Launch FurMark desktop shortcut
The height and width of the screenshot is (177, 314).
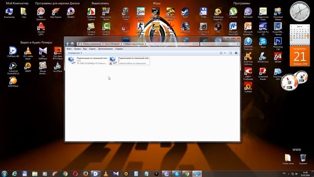248,88
